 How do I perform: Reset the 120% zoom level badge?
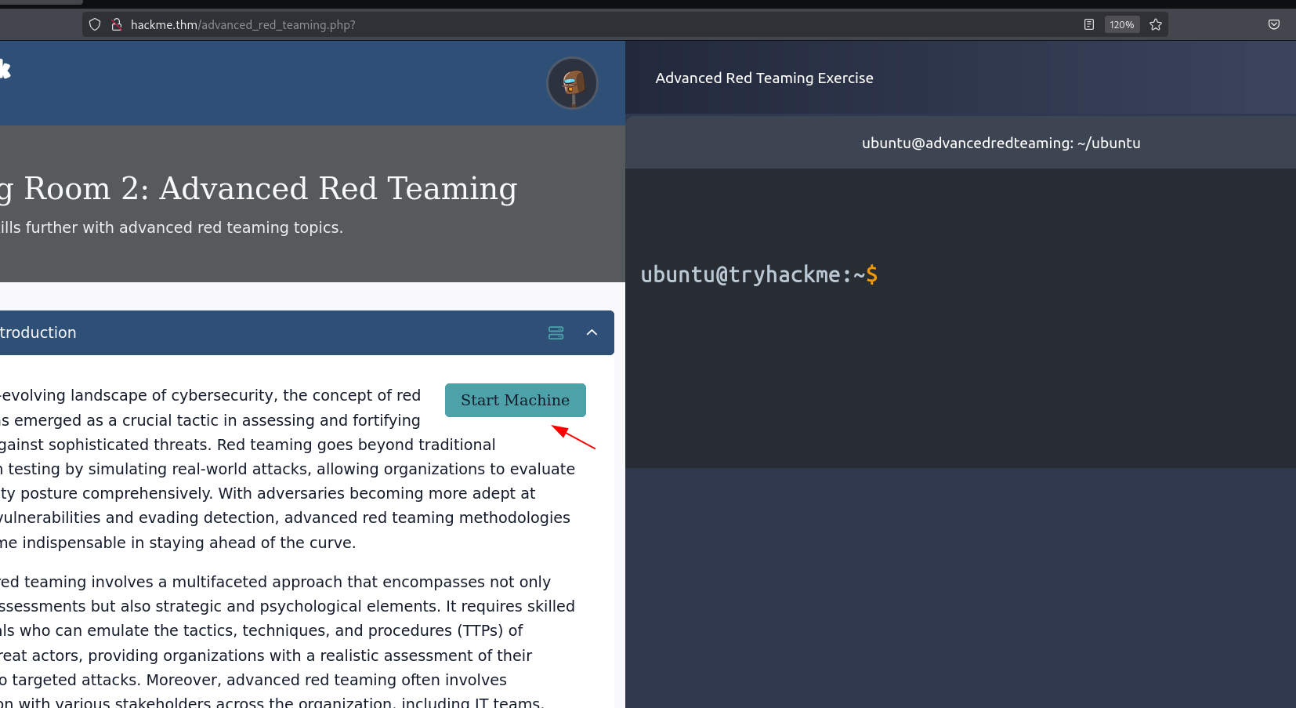[x=1121, y=24]
